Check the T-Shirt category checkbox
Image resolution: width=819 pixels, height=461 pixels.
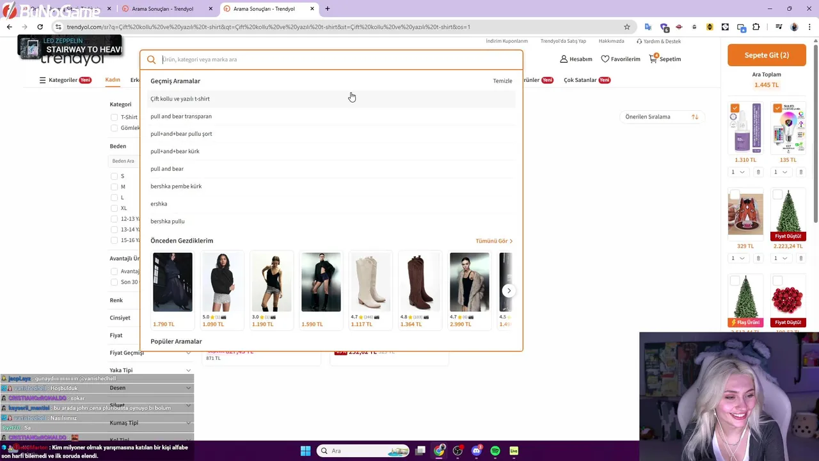[114, 117]
